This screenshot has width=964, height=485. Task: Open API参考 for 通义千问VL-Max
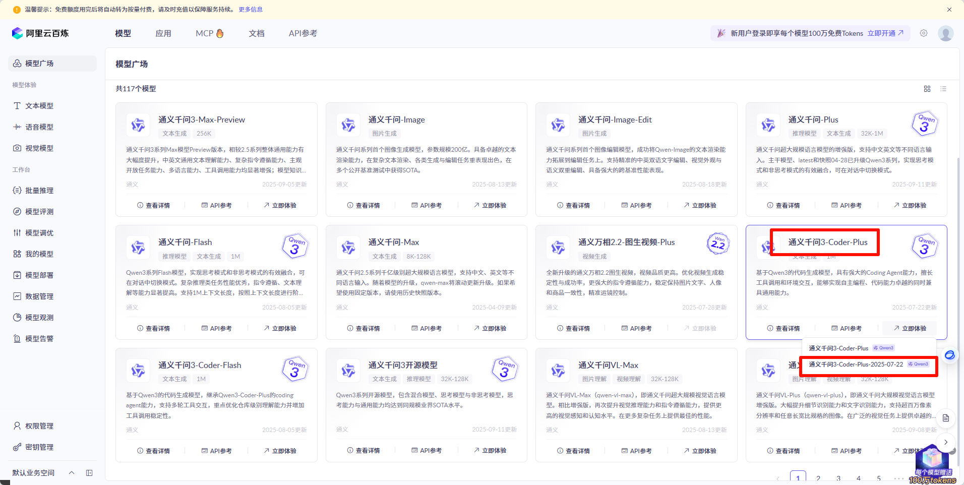pos(637,451)
